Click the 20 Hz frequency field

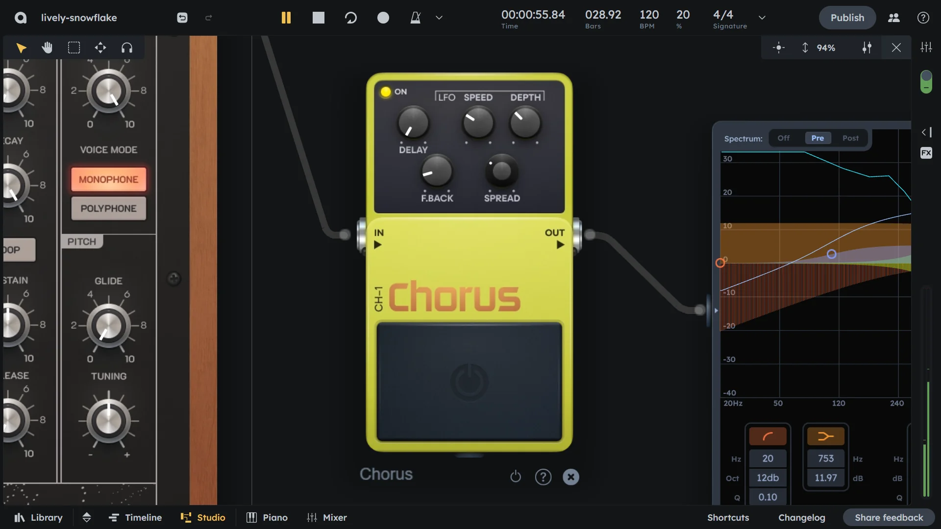(x=768, y=458)
